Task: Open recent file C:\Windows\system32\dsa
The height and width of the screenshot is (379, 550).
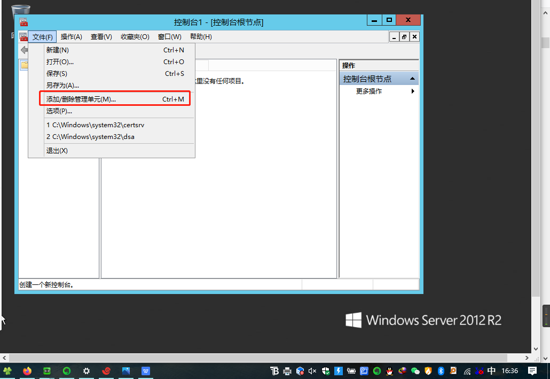Action: pos(115,137)
